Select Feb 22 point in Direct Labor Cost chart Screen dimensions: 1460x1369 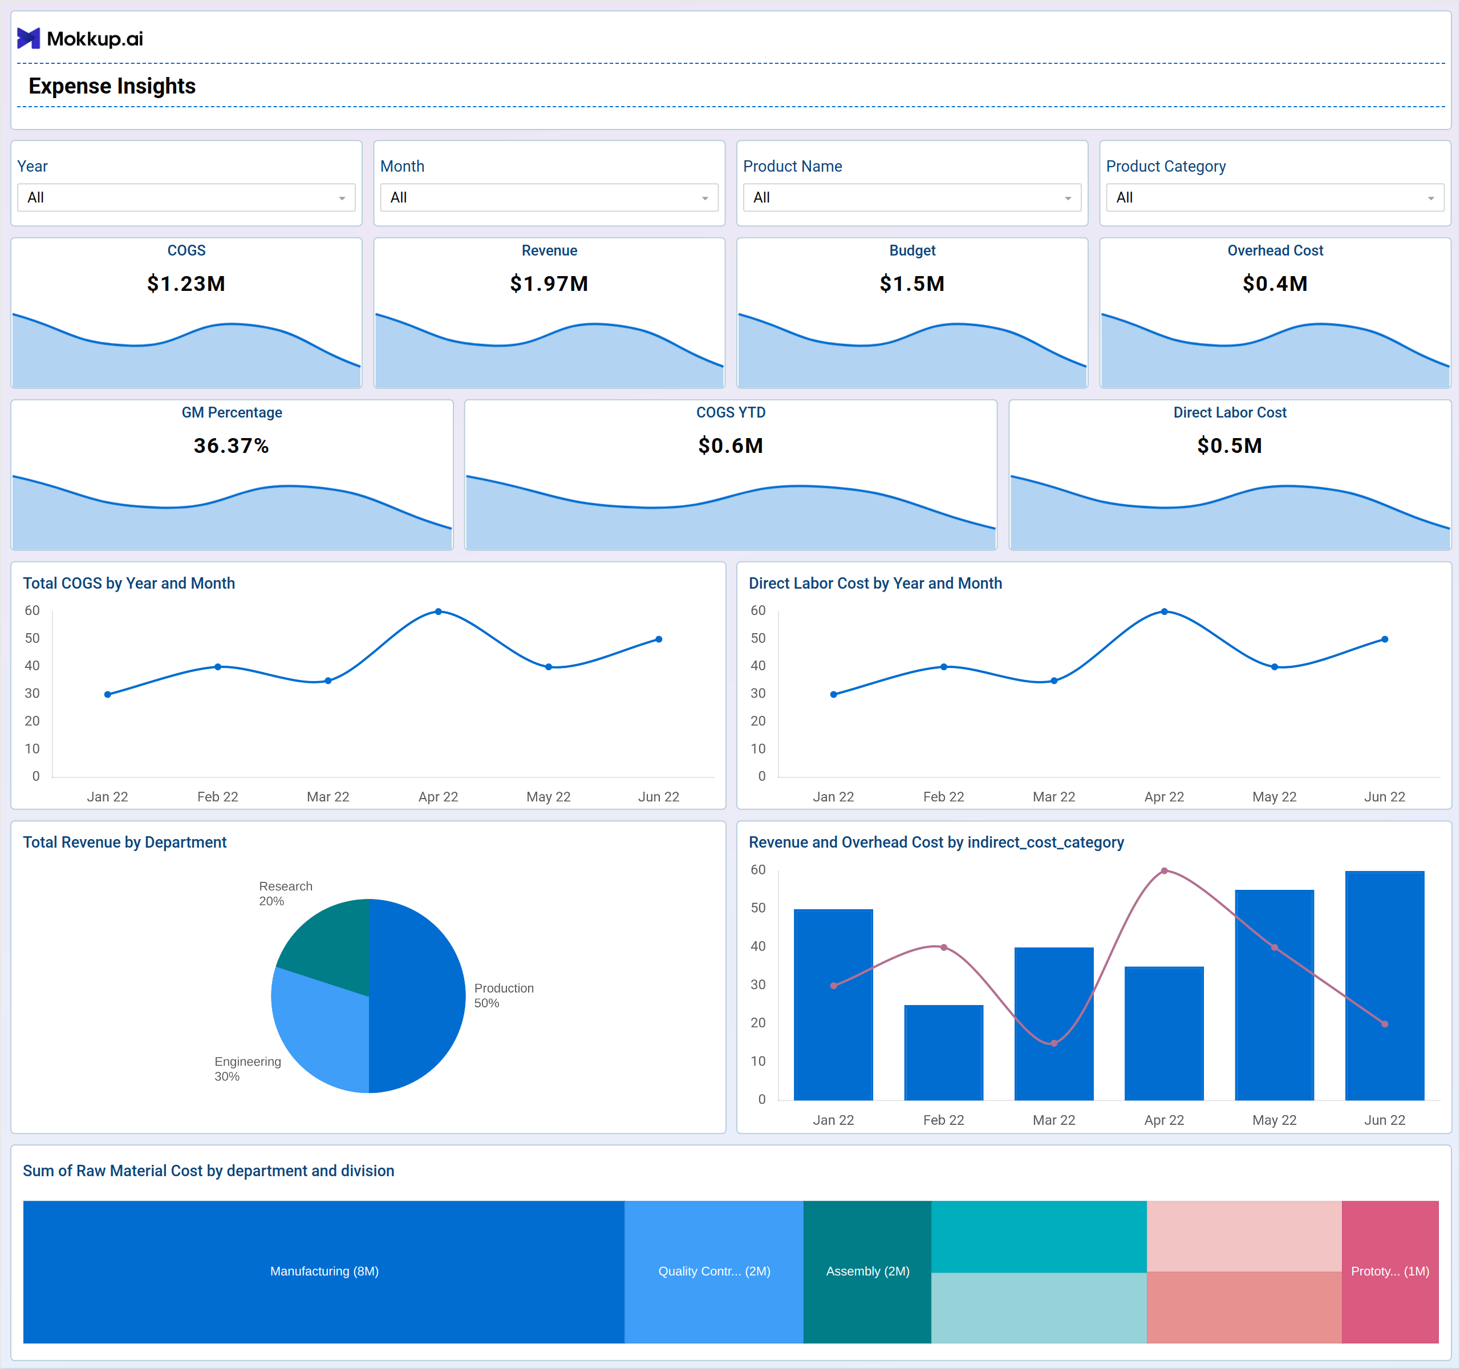point(944,667)
